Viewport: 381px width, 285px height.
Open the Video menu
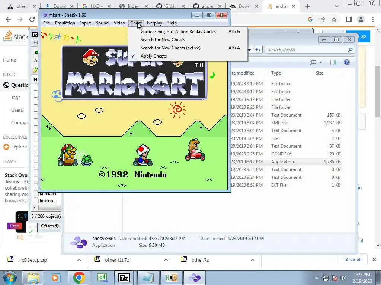(x=119, y=23)
